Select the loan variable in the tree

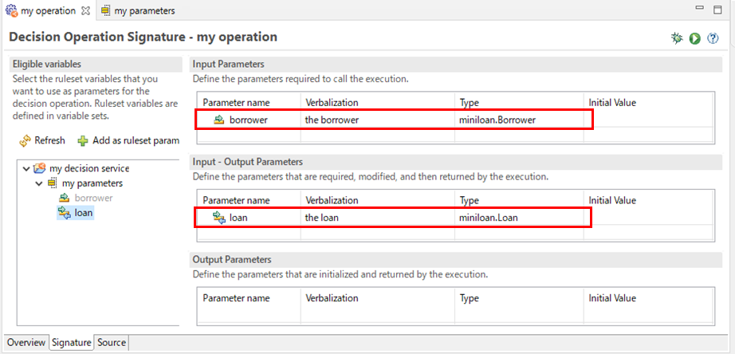[x=84, y=213]
